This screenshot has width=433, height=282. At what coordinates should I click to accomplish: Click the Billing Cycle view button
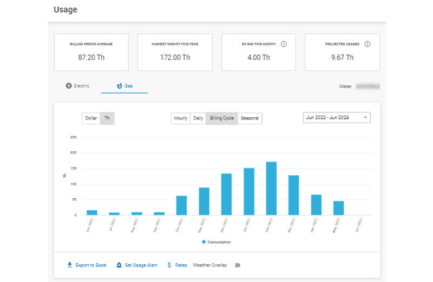pos(222,118)
